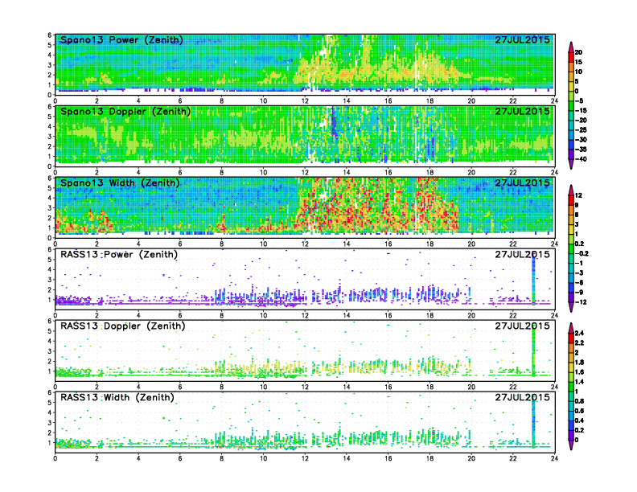Click the purple bottom arrow of the top colorbar
Image resolution: width=637 pixels, height=492 pixels.
coord(571,164)
